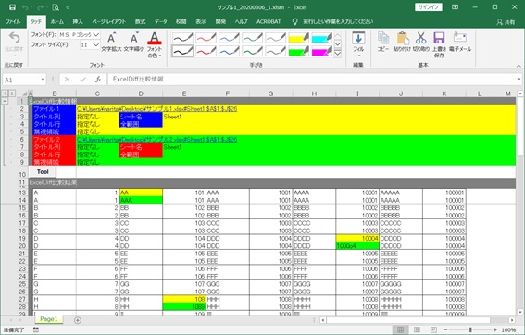The width and height of the screenshot is (525, 335).
Task: Click the 元に戻す undo arrow
Action: click(x=14, y=43)
